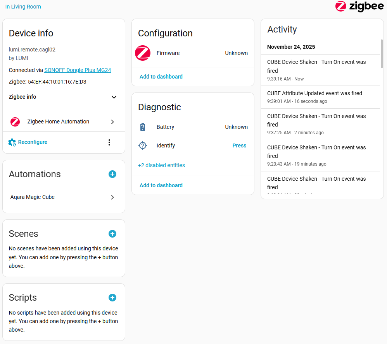Screen dimensions: 387x344
Task: Add a new script with plus icon
Action: 112,298
